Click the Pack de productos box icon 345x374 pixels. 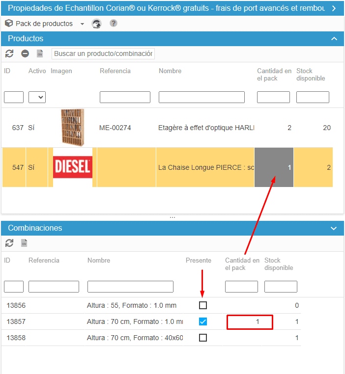(9, 24)
